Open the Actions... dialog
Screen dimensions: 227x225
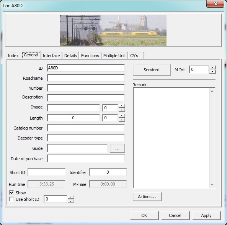(147, 197)
